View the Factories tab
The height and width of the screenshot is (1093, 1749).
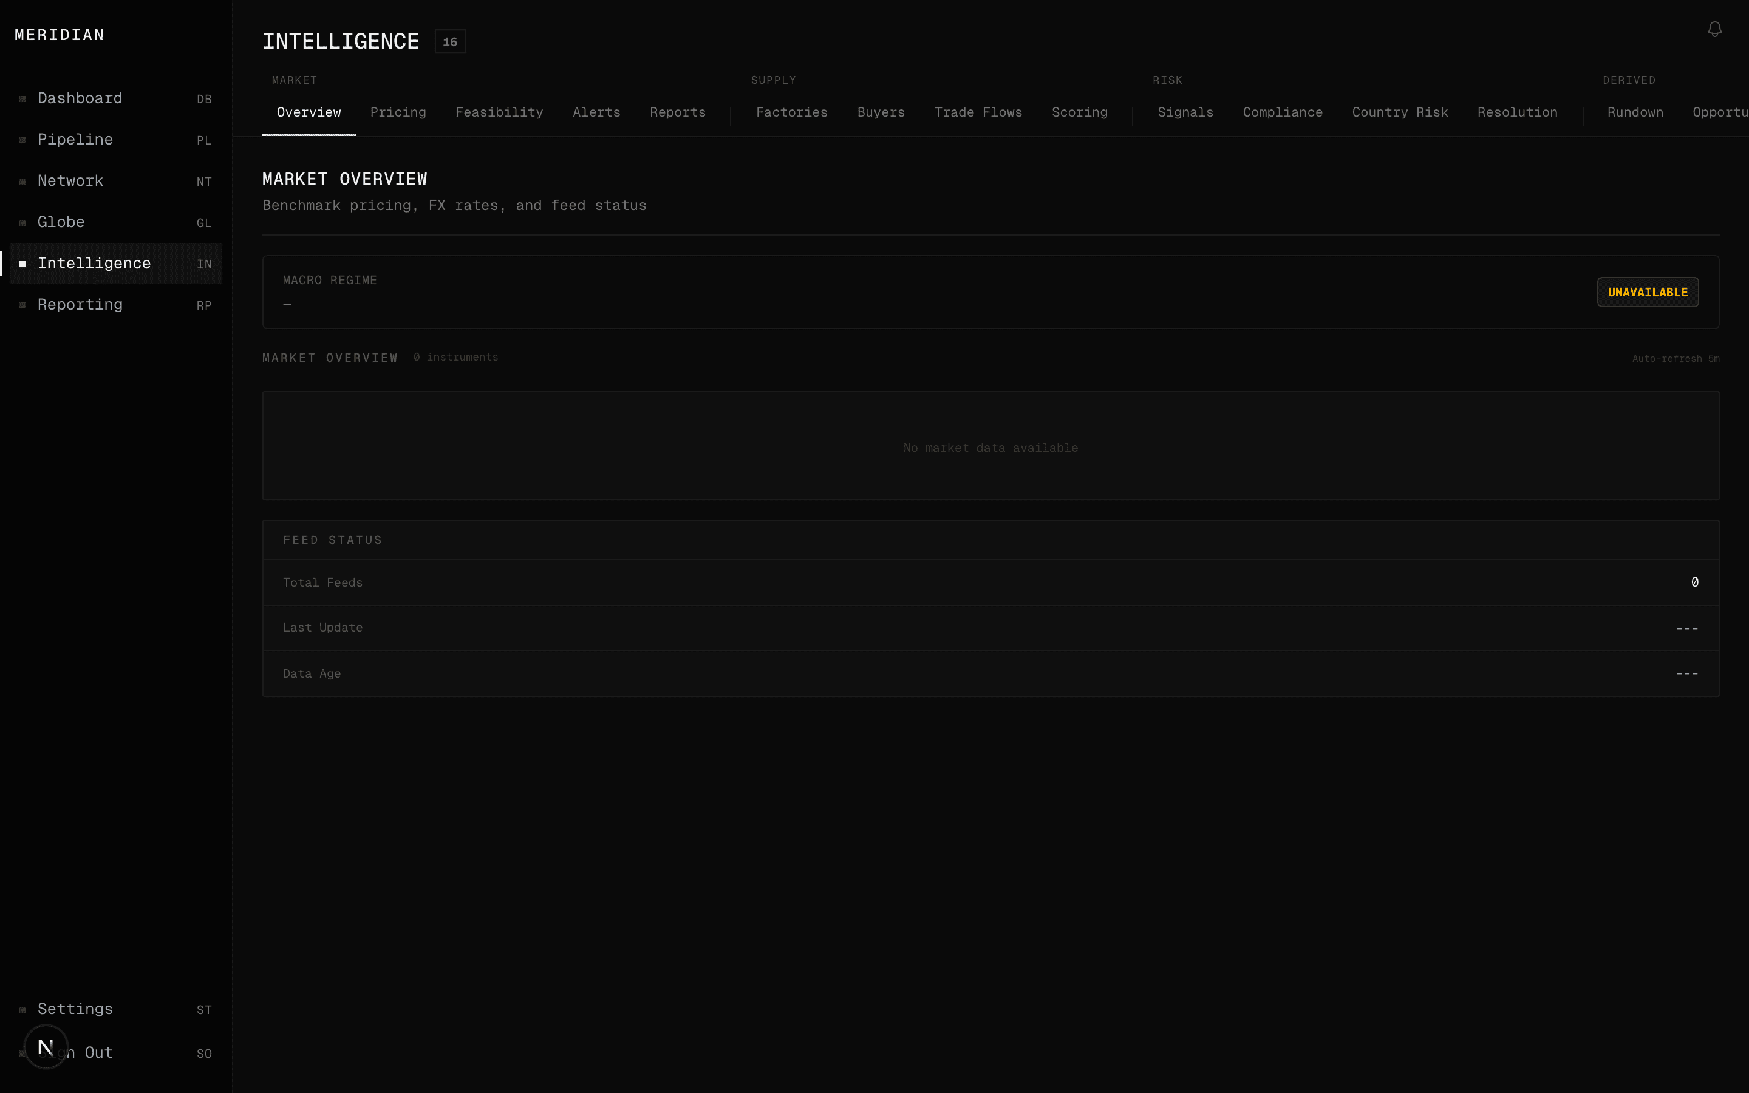click(791, 112)
